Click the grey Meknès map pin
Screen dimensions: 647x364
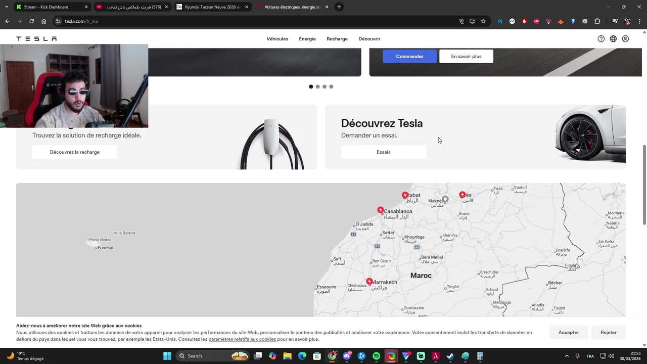pyautogui.click(x=445, y=199)
